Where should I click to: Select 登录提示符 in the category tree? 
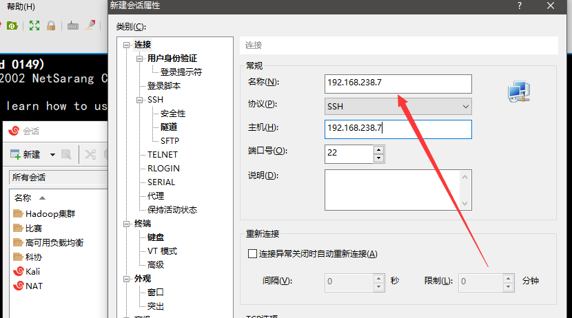(x=181, y=72)
